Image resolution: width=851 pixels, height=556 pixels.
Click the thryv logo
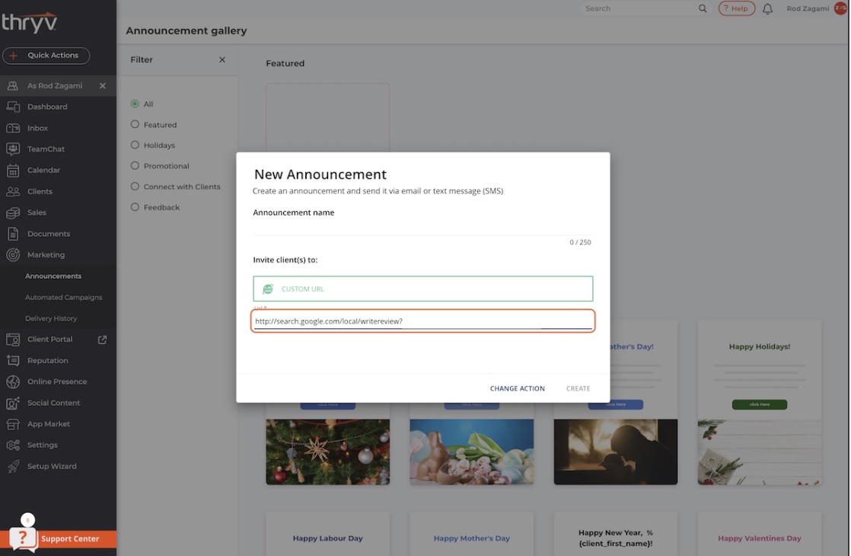[x=30, y=23]
